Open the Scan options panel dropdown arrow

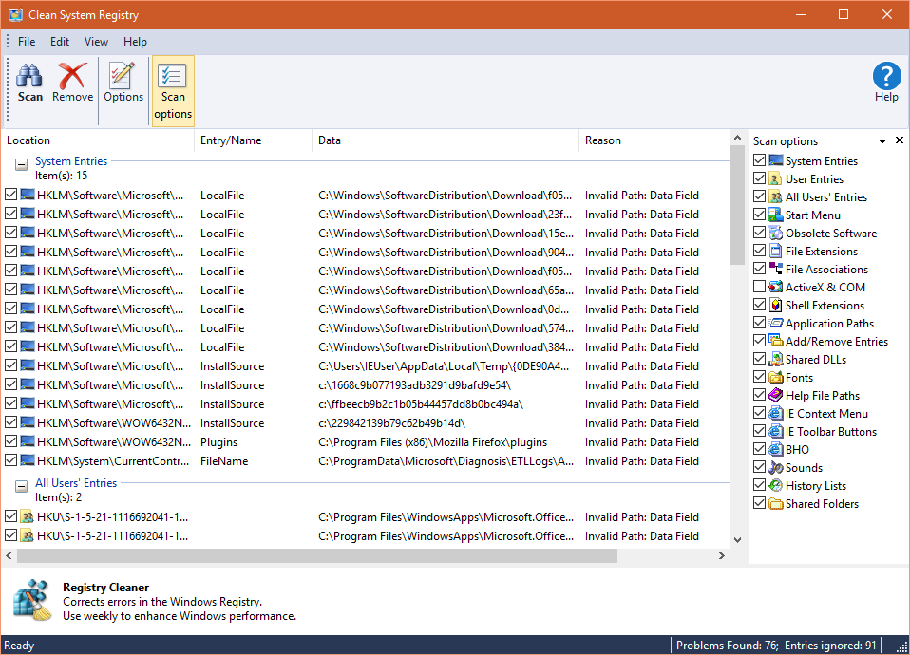pyautogui.click(x=882, y=141)
